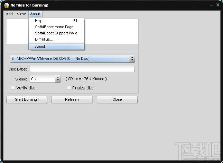This screenshot has height=163, width=223.
Task: Click the Speed spinner arrows
Action: pos(58,79)
